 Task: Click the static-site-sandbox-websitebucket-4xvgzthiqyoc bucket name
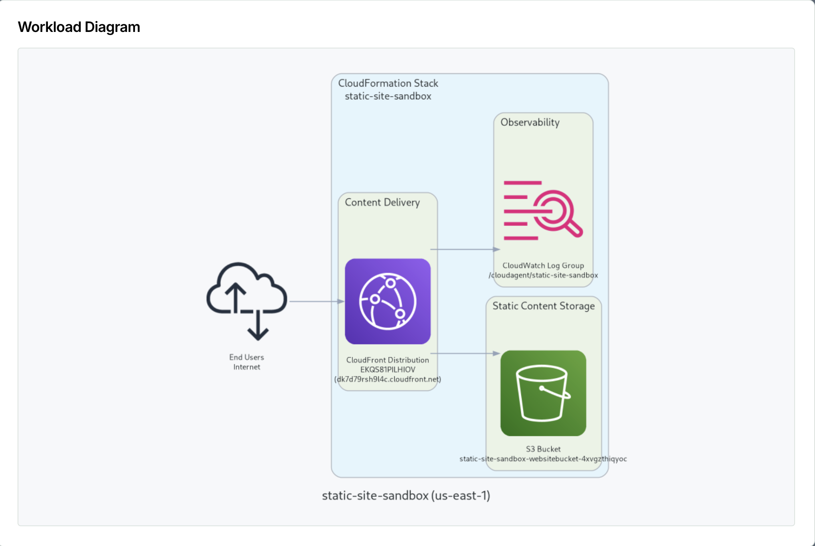point(543,459)
